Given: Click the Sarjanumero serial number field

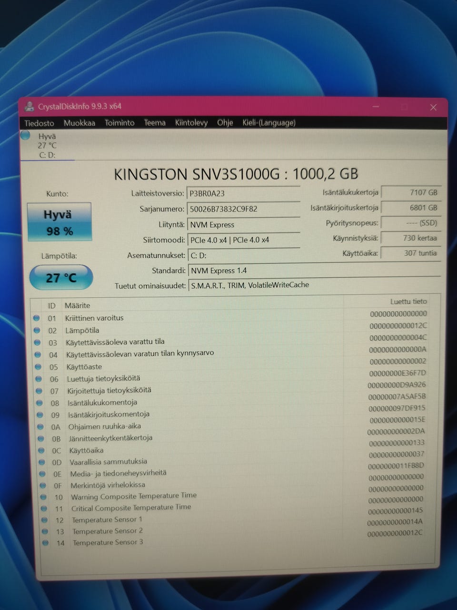Looking at the screenshot, I should [x=243, y=209].
